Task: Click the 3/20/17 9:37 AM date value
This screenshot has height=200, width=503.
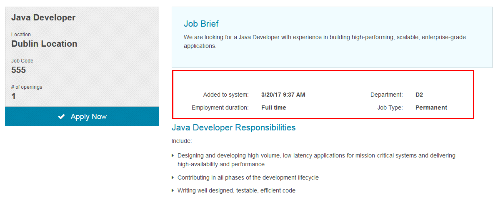Action: pyautogui.click(x=283, y=95)
